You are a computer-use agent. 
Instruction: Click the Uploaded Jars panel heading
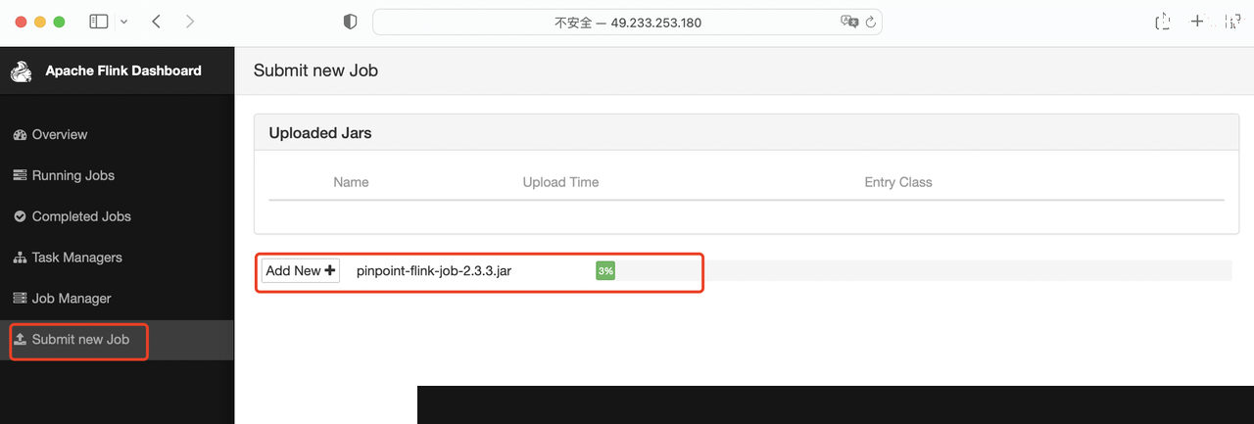pyautogui.click(x=320, y=133)
